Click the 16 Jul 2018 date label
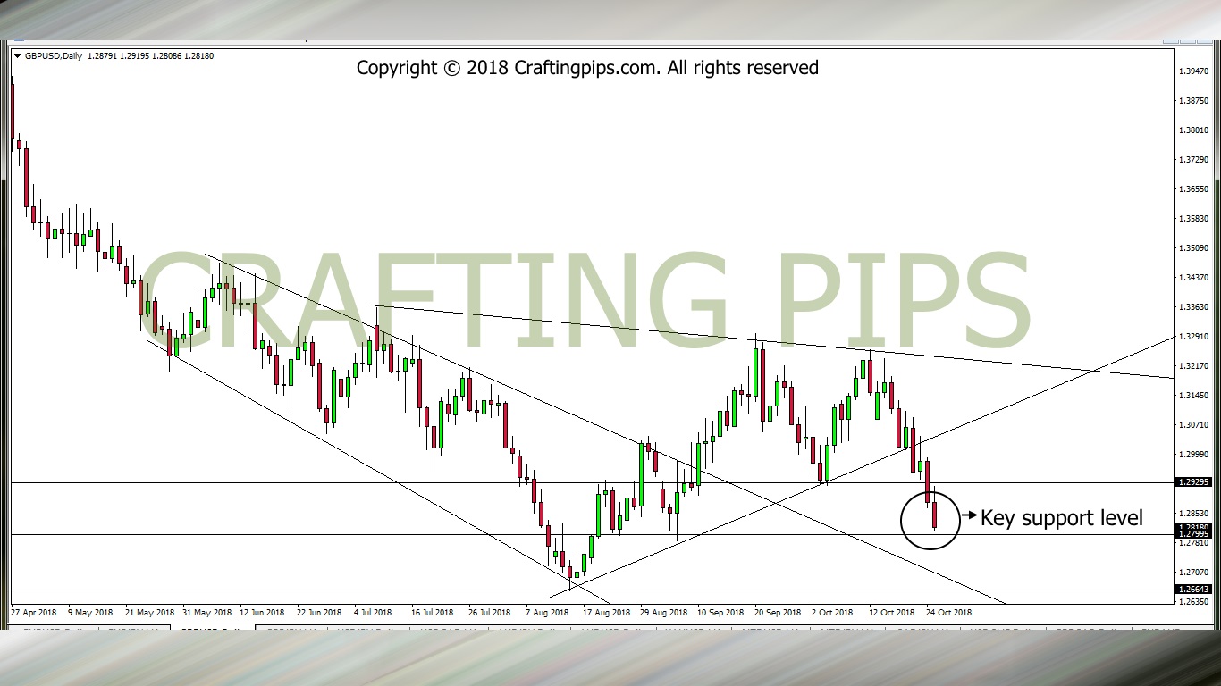 pos(434,613)
